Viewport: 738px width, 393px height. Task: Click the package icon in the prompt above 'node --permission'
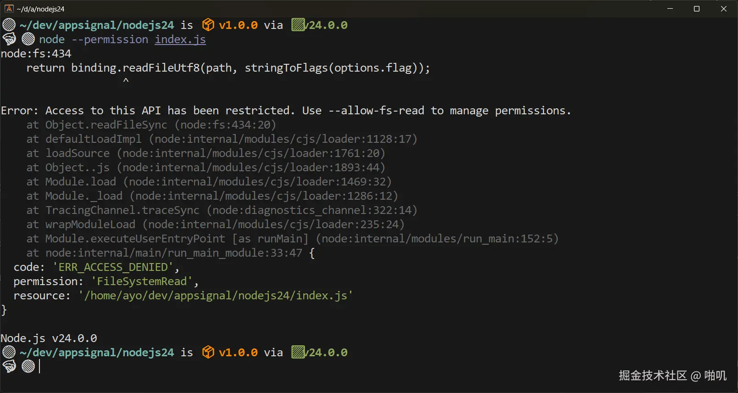(x=208, y=25)
